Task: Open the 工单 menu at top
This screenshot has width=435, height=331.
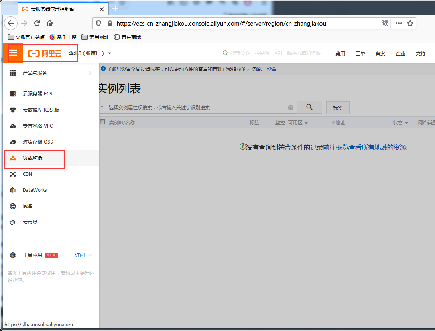Action: point(360,53)
